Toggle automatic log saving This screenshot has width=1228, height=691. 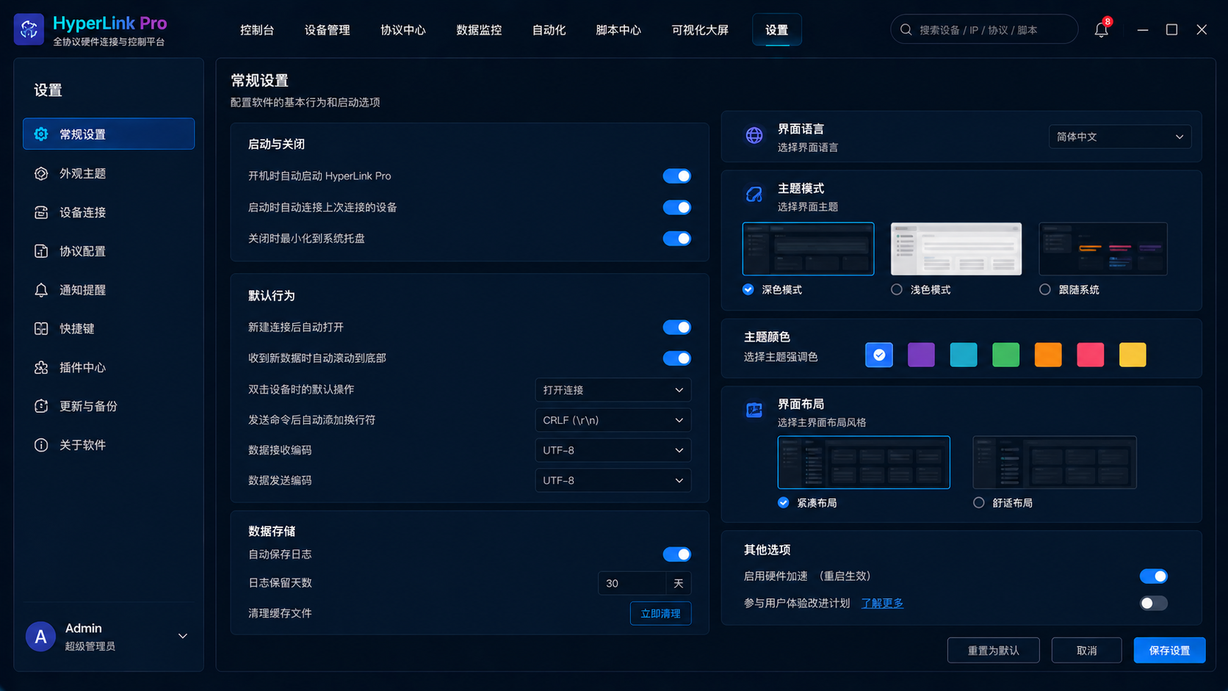676,554
